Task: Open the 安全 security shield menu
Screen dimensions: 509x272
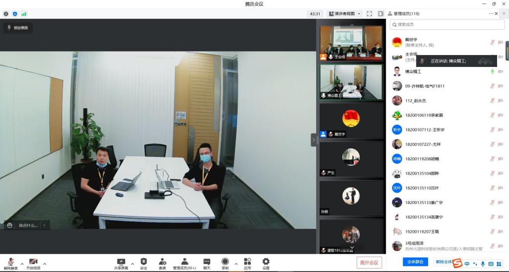Action: pyautogui.click(x=144, y=263)
